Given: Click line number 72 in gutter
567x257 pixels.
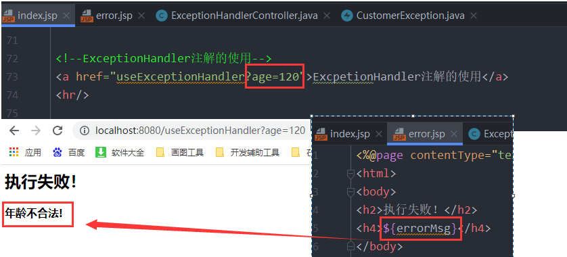Looking at the screenshot, I should 12,58.
